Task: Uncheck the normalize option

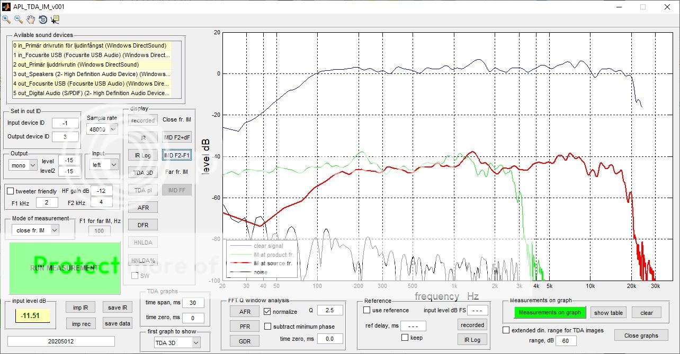Action: click(267, 312)
